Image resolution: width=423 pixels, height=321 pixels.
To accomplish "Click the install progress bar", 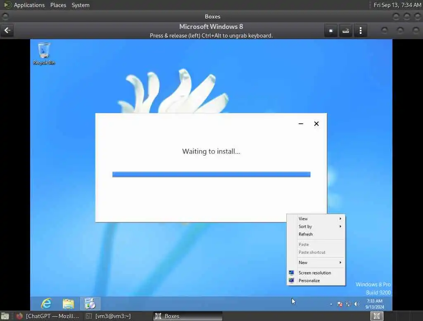I will [x=211, y=175].
